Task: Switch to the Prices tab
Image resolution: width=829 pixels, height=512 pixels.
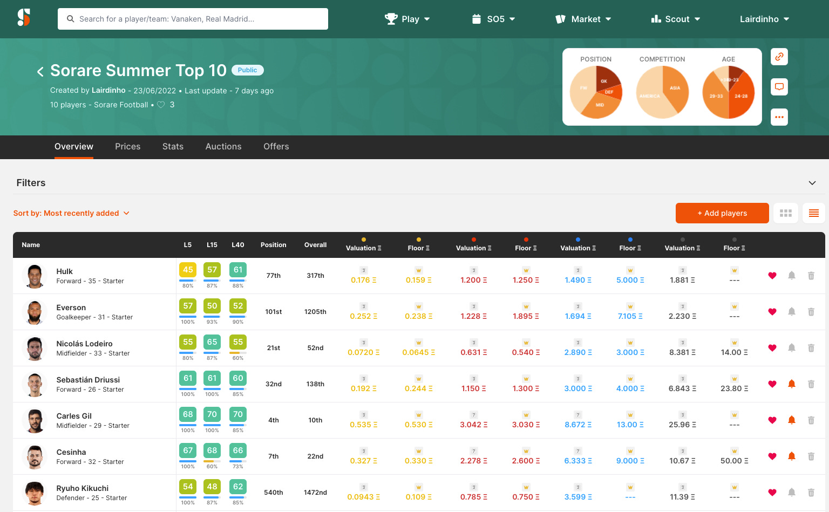Action: coord(128,147)
